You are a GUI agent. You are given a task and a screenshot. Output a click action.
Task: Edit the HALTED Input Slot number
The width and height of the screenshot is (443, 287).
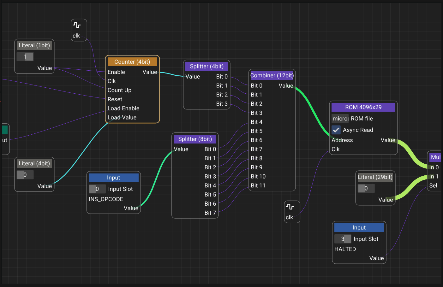point(343,239)
